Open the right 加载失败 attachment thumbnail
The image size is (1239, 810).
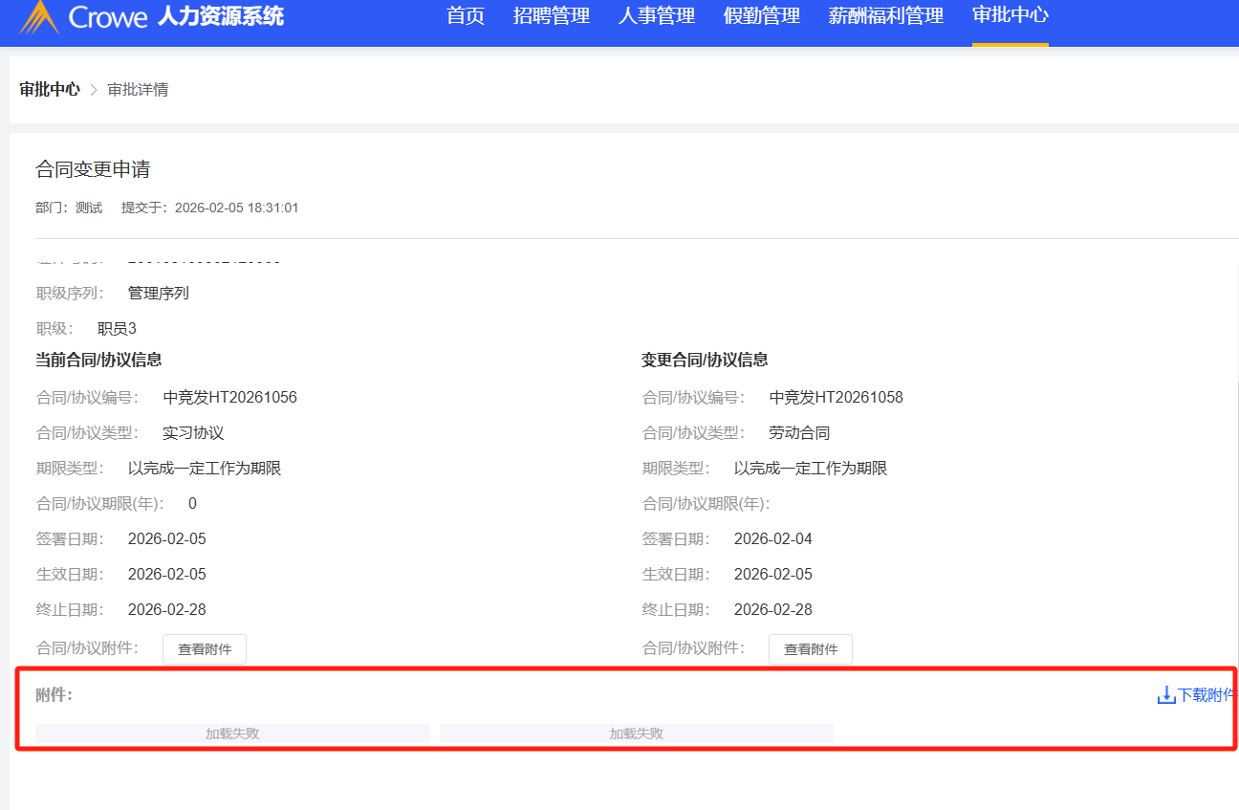tap(637, 733)
